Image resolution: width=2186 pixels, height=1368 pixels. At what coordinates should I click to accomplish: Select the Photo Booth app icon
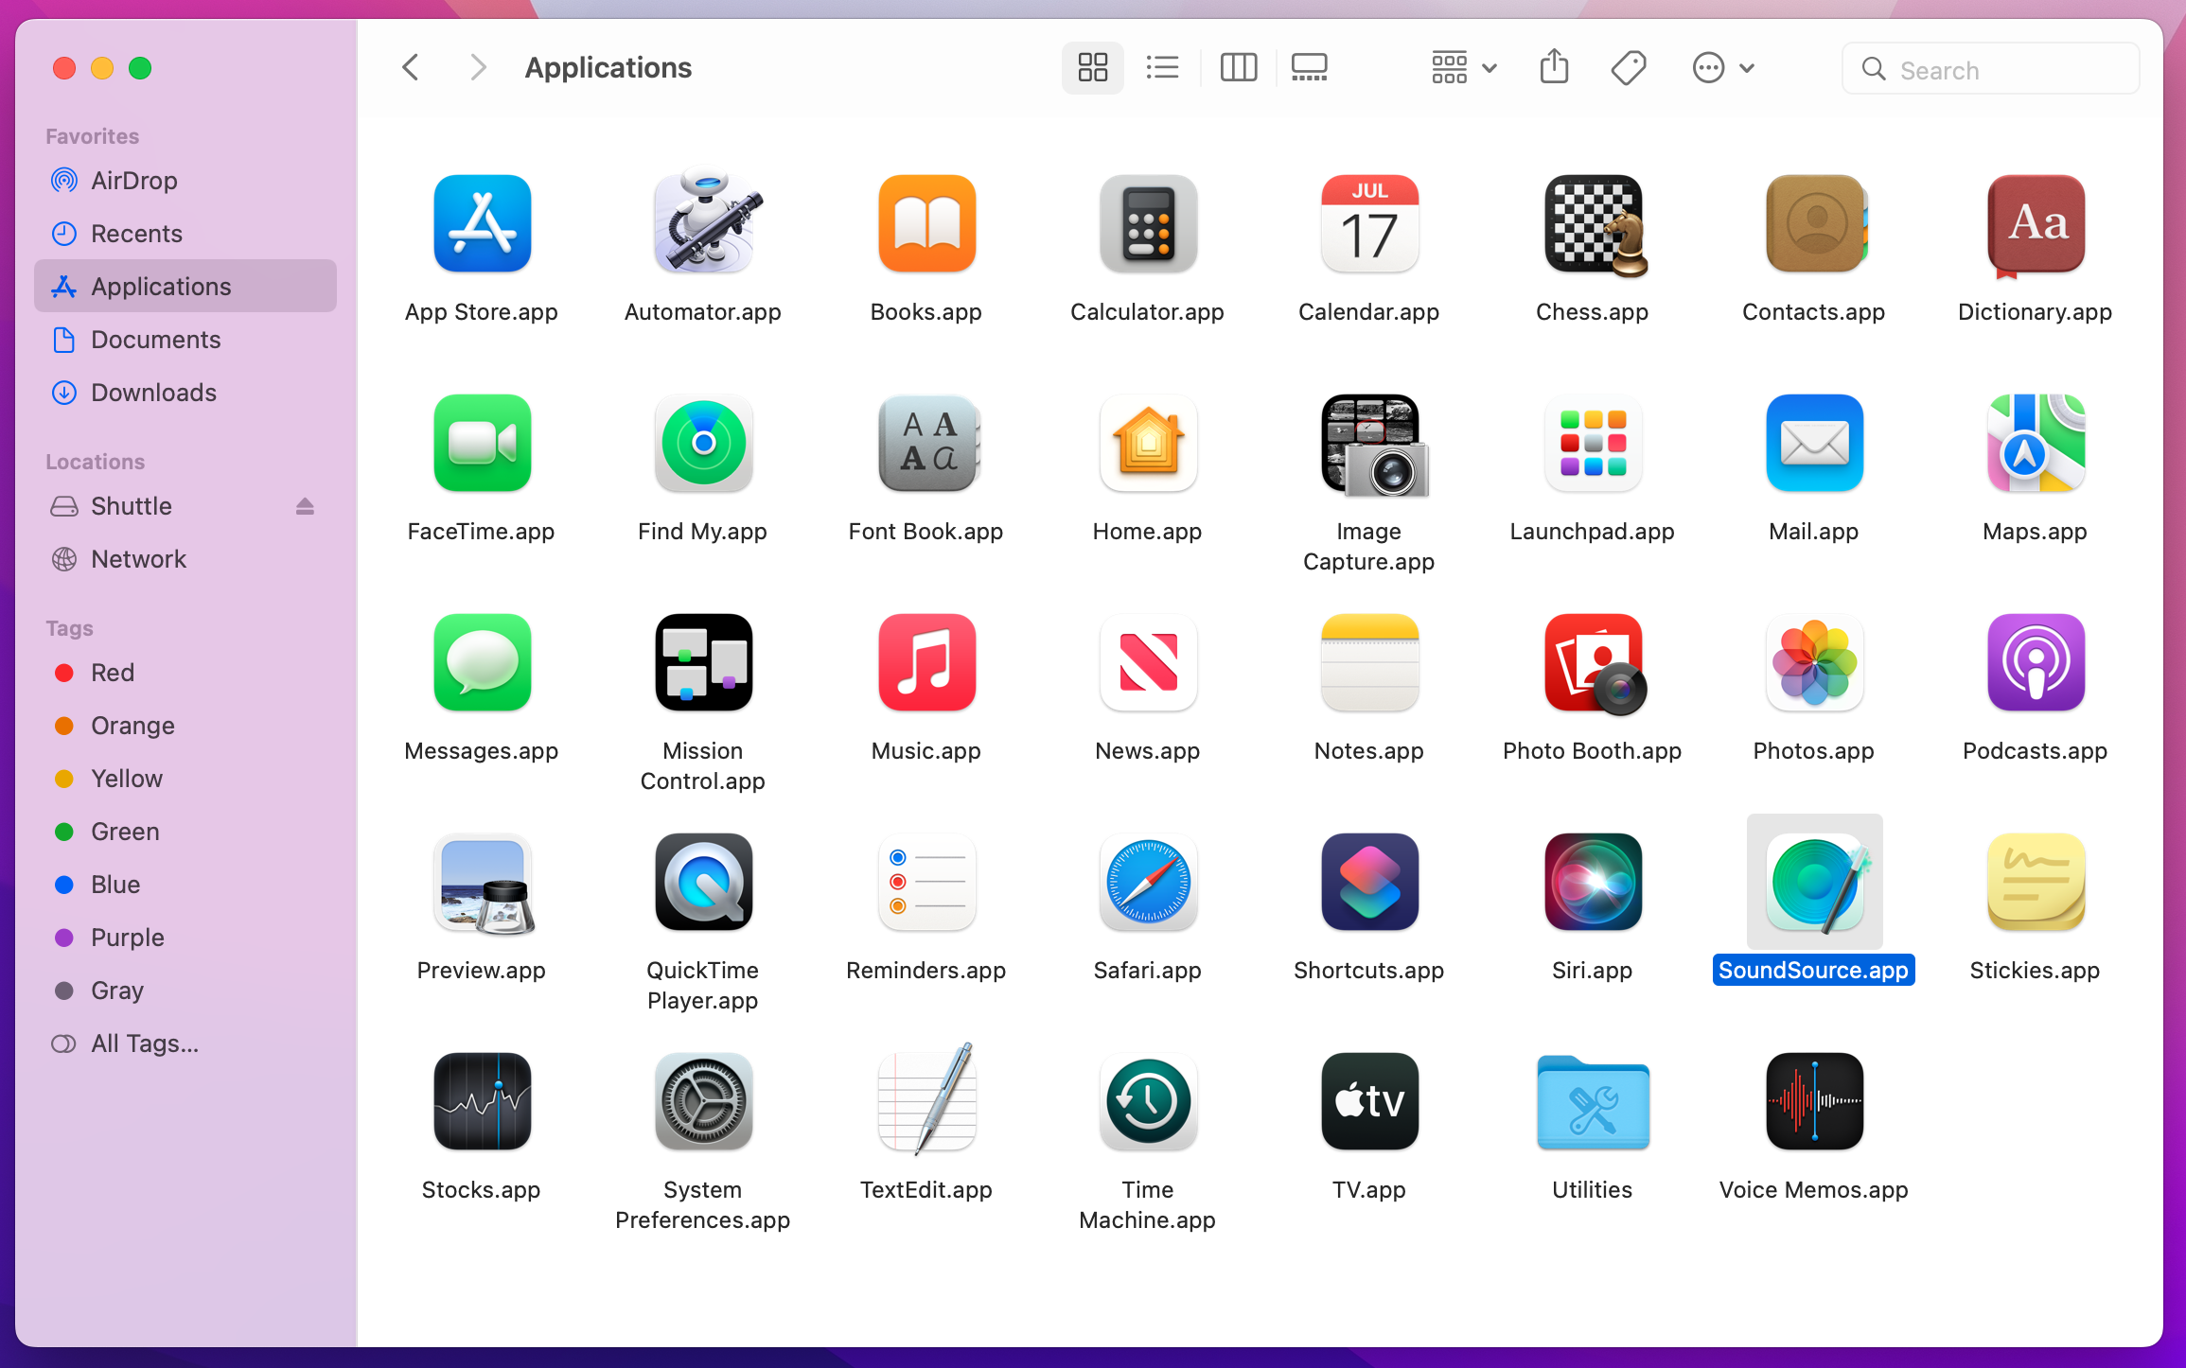pyautogui.click(x=1595, y=664)
